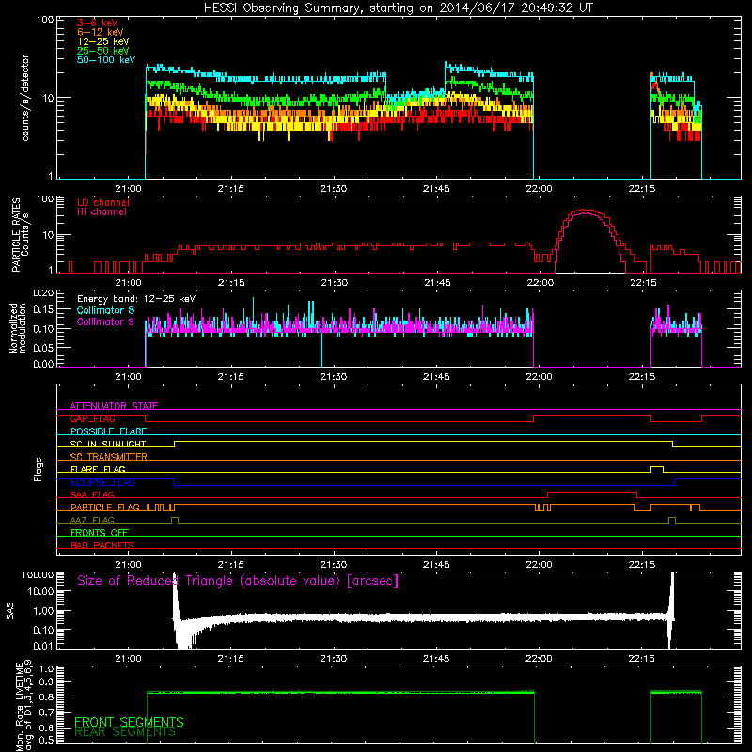Click the SC_TRANSMITTER flag label
This screenshot has height=752, width=752.
(x=108, y=456)
